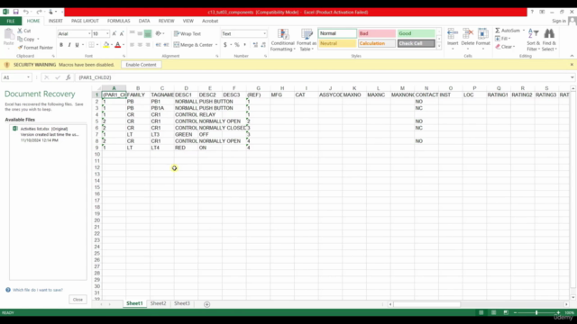Open the Merge & Center dropdown arrow
Viewport: 577px width, 324px height.
216,45
